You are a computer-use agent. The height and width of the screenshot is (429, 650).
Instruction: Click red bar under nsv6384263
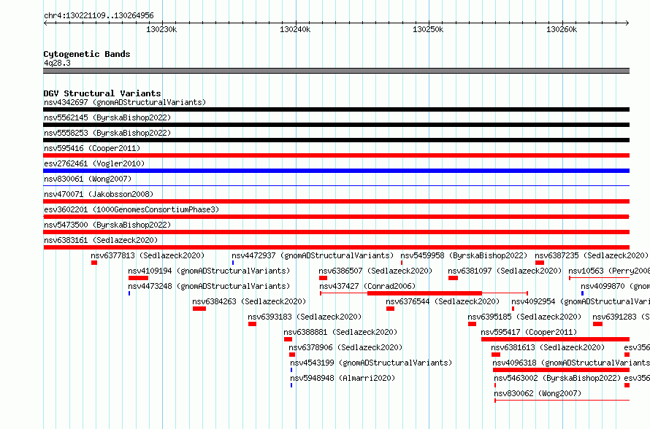point(199,309)
